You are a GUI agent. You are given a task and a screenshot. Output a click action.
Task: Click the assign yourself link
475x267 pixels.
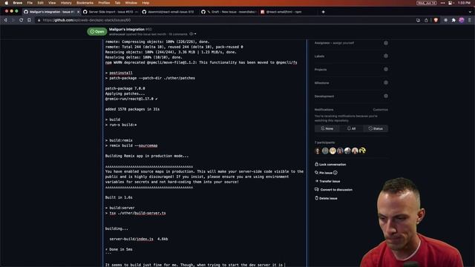tap(344, 43)
